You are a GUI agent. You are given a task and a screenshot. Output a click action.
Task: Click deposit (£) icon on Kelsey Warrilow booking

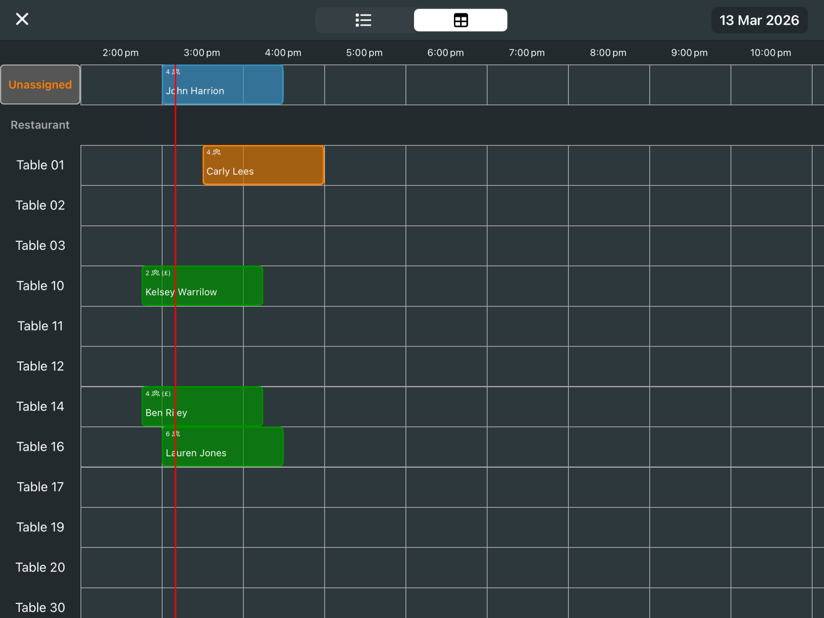(x=166, y=273)
